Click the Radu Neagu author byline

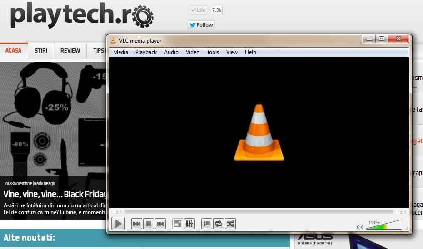[45, 183]
